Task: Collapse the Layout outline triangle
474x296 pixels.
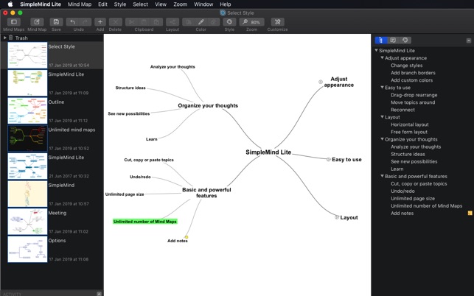Action: point(382,116)
